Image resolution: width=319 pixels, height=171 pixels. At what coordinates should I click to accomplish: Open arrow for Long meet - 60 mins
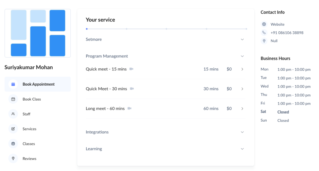click(242, 109)
